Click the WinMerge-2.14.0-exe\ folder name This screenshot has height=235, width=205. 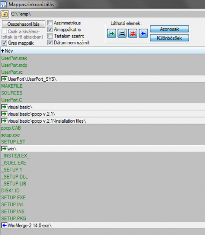tap(29, 226)
